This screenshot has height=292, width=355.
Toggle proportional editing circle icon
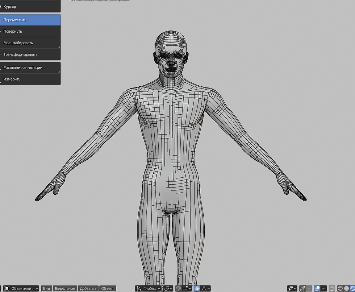point(197,288)
